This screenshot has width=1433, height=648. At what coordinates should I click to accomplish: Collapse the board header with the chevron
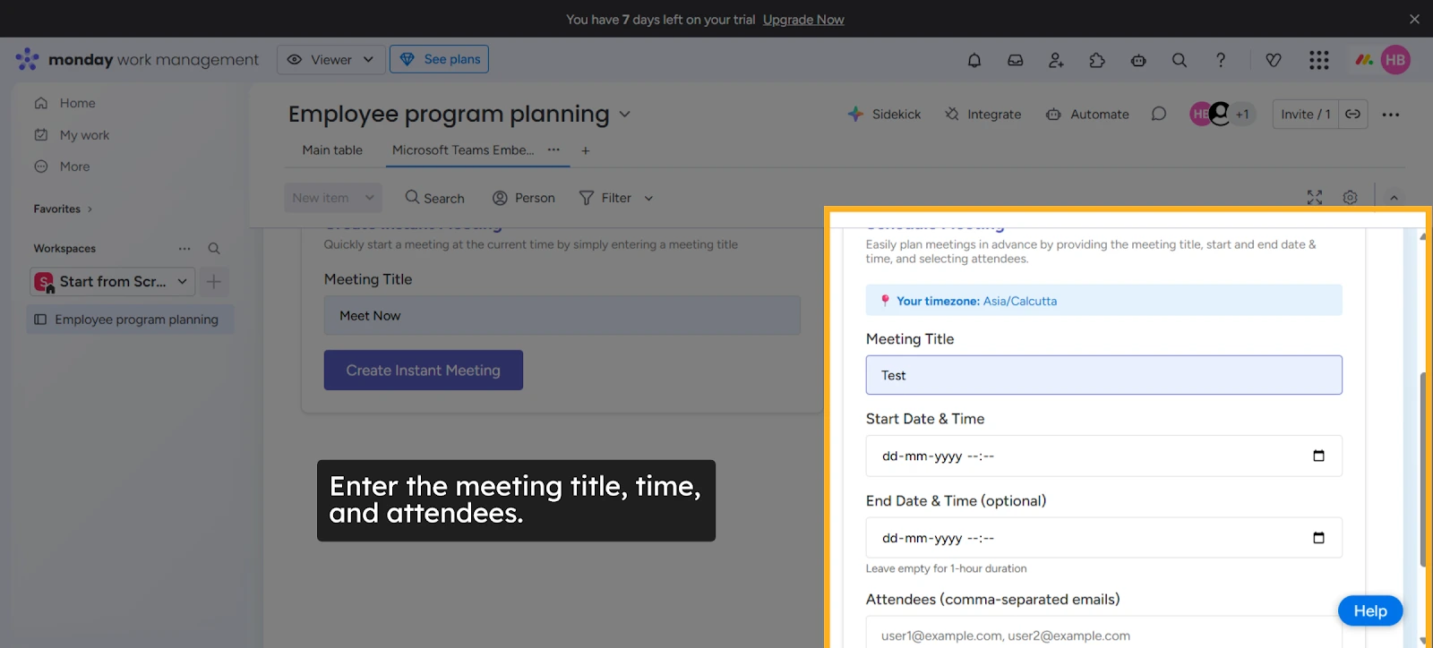coord(1394,198)
